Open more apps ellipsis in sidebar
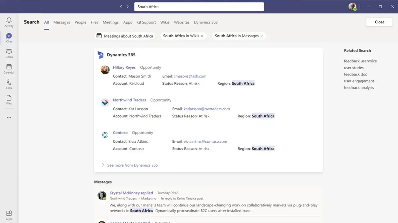 coord(9,118)
